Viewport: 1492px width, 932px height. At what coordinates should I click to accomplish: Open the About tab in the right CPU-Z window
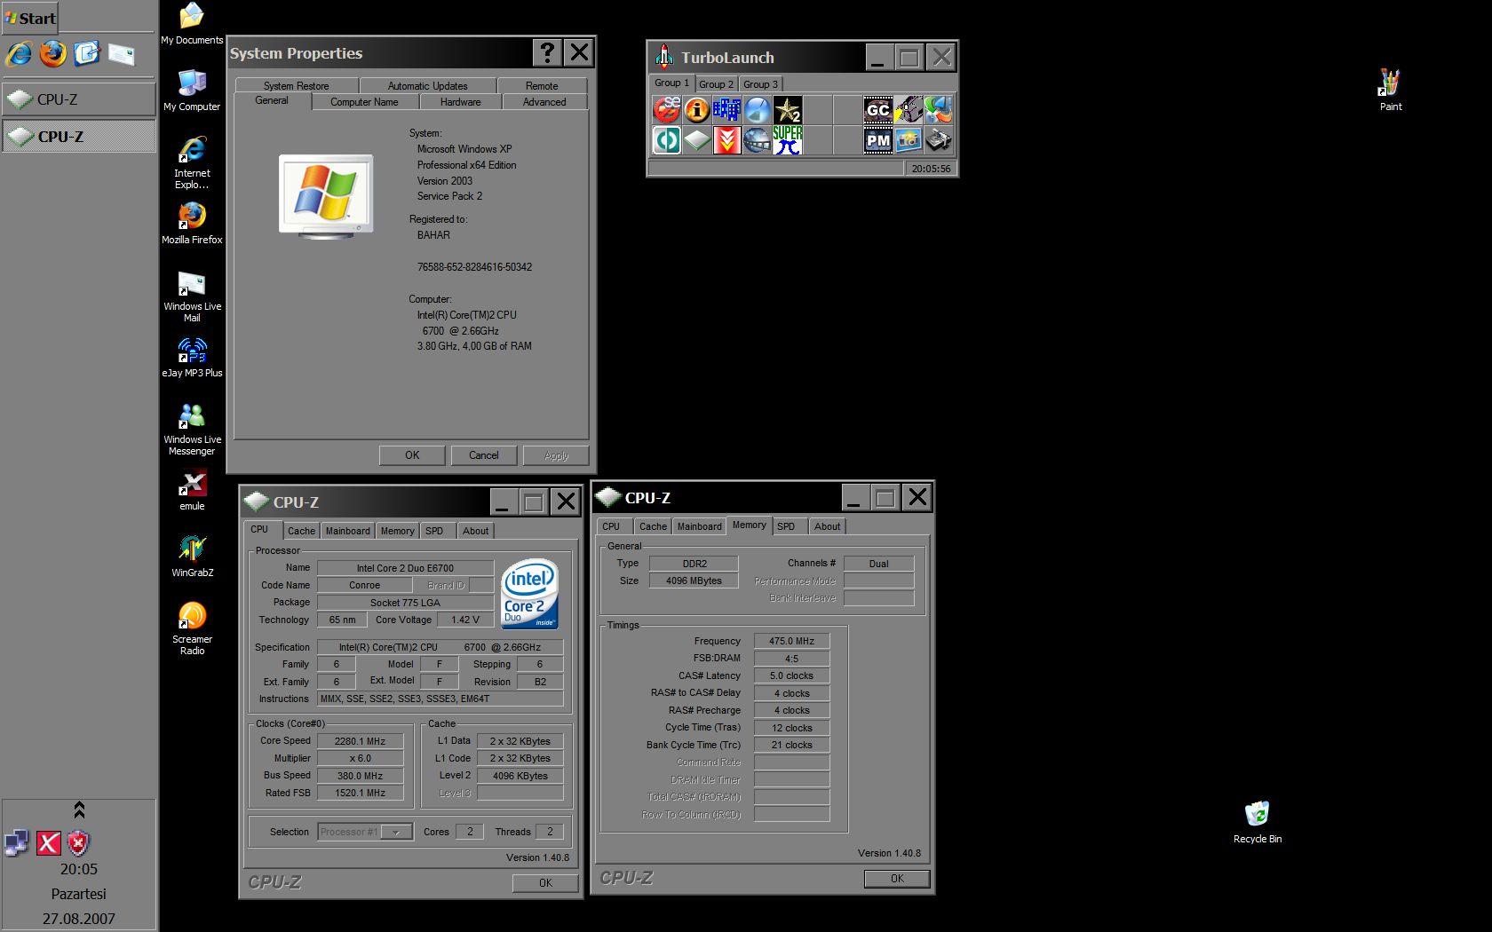[x=827, y=526]
